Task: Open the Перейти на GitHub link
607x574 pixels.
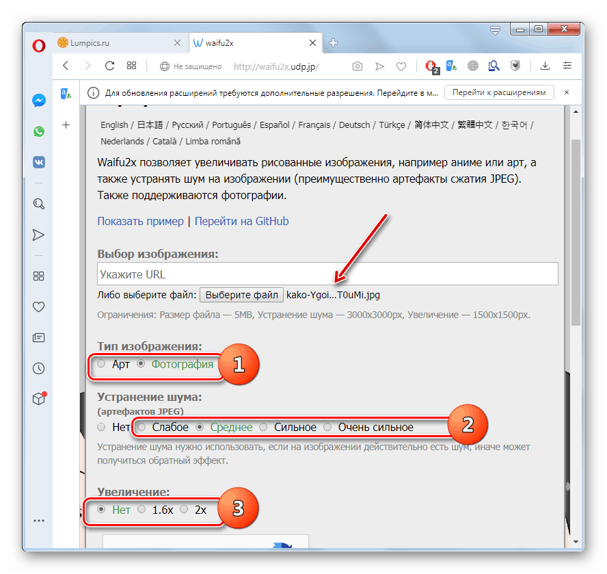Action: 241,221
